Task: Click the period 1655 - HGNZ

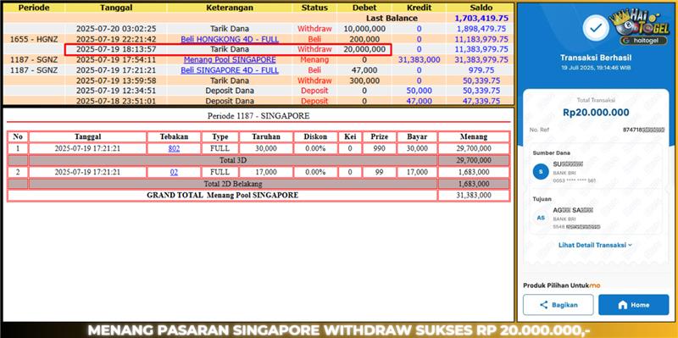Action: (x=34, y=39)
